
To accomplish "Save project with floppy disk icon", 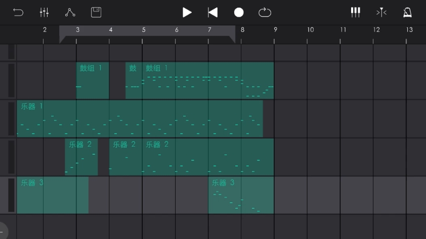I will coord(96,13).
